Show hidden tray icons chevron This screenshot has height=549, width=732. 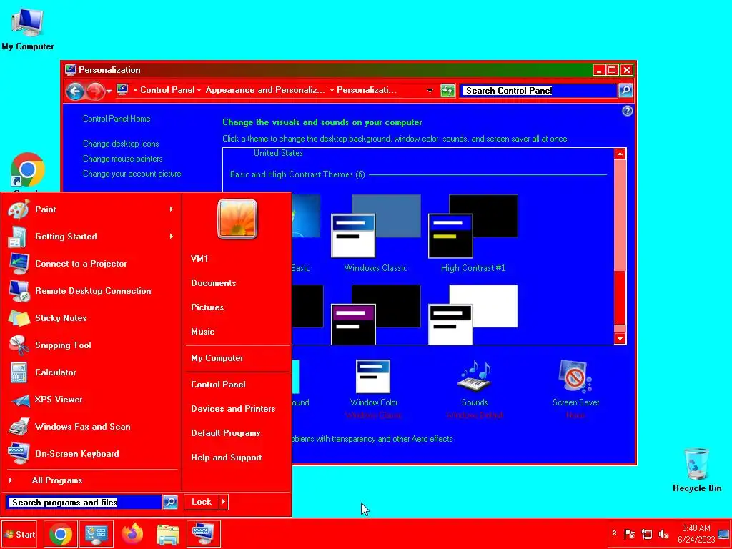coord(614,533)
